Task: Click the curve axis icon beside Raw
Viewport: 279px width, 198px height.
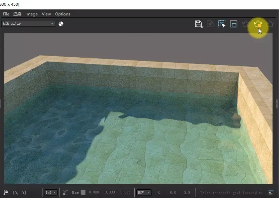Action: pyautogui.click(x=65, y=192)
